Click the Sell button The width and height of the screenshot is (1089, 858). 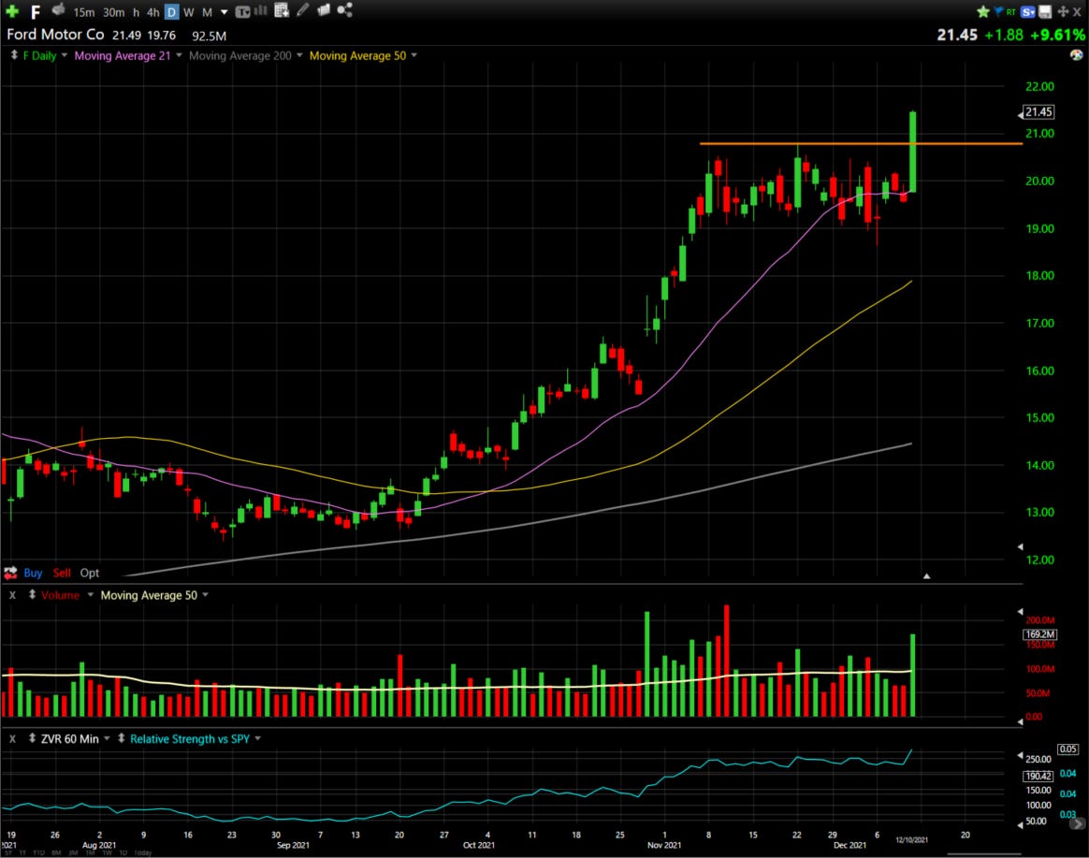(x=62, y=574)
